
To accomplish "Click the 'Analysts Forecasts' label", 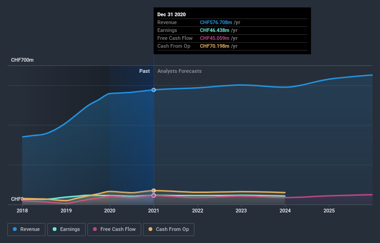I will (x=179, y=71).
